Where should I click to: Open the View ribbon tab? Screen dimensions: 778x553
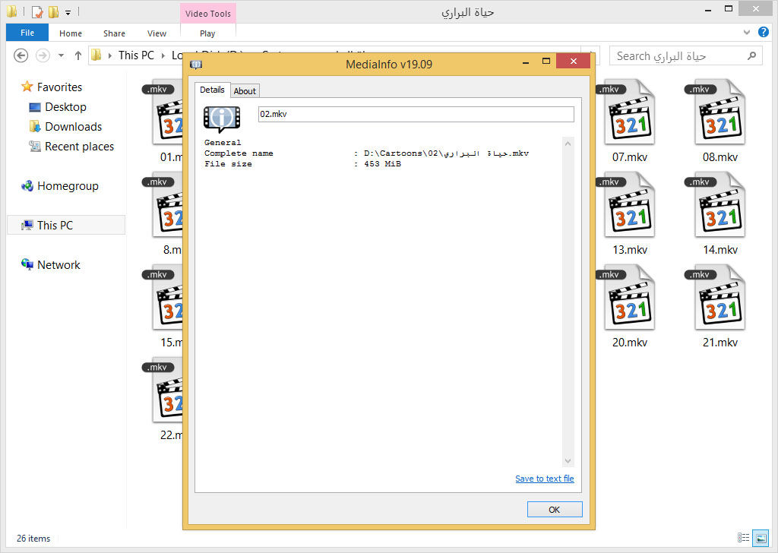(x=157, y=33)
